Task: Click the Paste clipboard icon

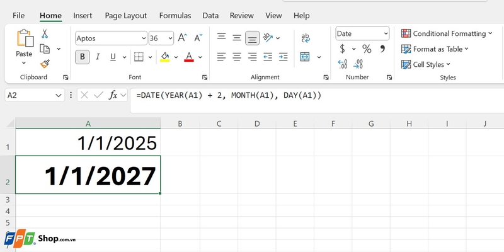Action: 25,38
